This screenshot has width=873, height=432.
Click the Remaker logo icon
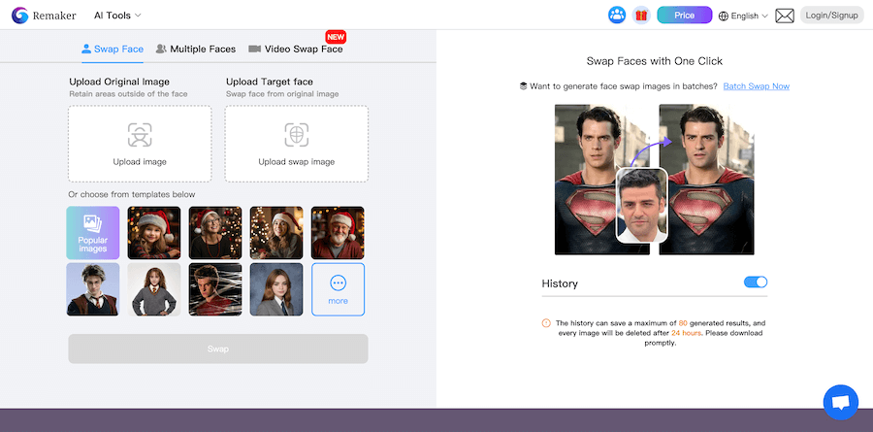pyautogui.click(x=19, y=16)
